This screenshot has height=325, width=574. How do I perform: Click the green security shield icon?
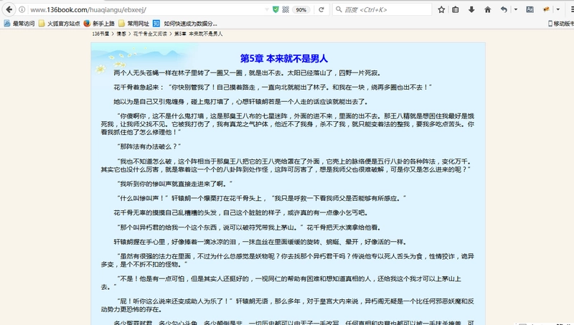276,9
